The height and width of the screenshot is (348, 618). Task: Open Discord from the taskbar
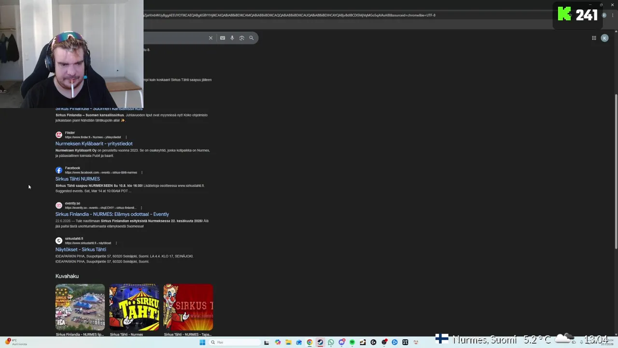pyautogui.click(x=341, y=342)
